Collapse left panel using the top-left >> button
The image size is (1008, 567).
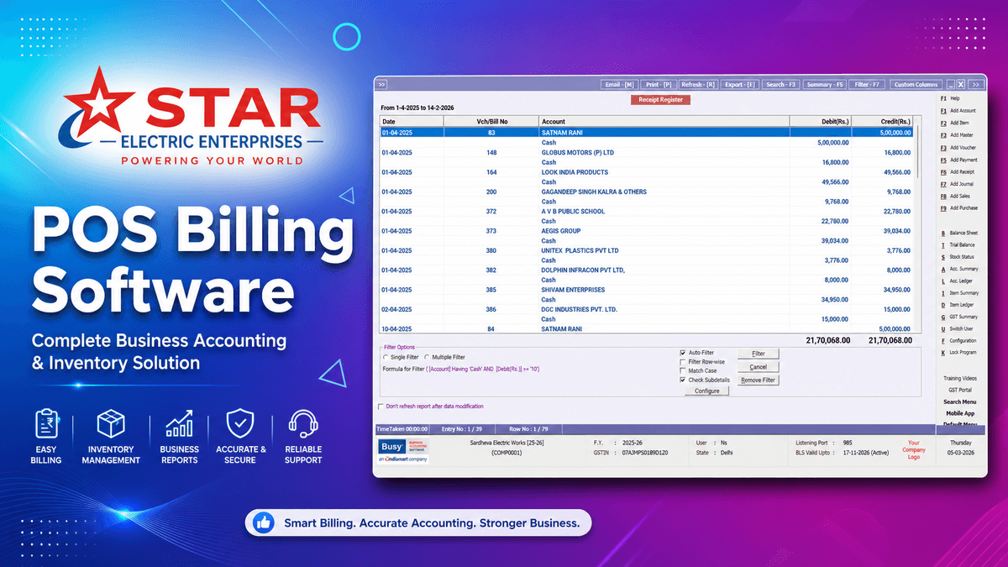click(381, 84)
